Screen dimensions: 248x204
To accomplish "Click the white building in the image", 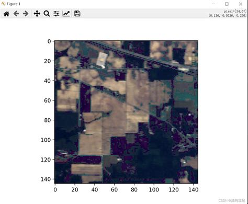I will (102, 60).
